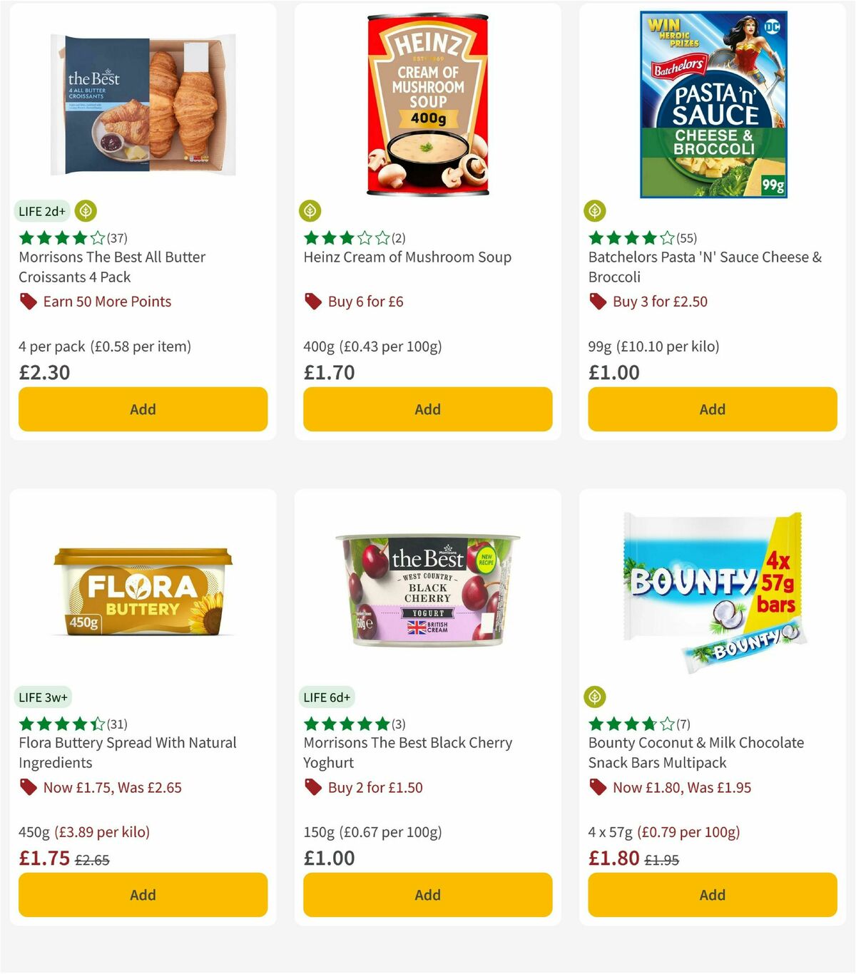The height and width of the screenshot is (974, 856).
Task: Add Flora Buttery Spread to basket
Action: [x=143, y=895]
